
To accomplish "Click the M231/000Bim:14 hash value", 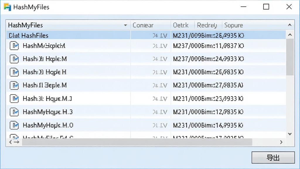I will click(x=208, y=125).
